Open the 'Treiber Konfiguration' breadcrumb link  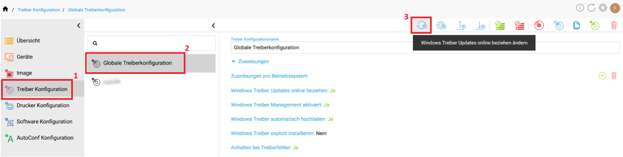(x=39, y=9)
